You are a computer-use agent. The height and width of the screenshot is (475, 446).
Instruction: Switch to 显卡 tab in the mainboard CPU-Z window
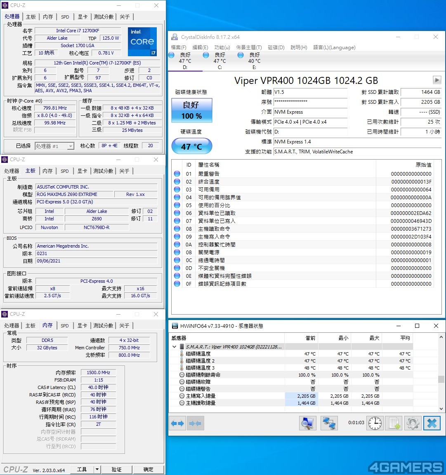(82, 171)
